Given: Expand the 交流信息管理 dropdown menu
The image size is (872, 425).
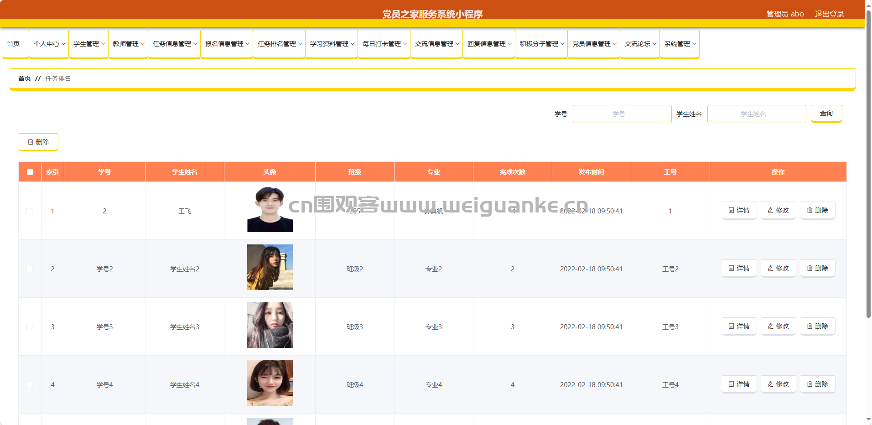Looking at the screenshot, I should coord(437,44).
